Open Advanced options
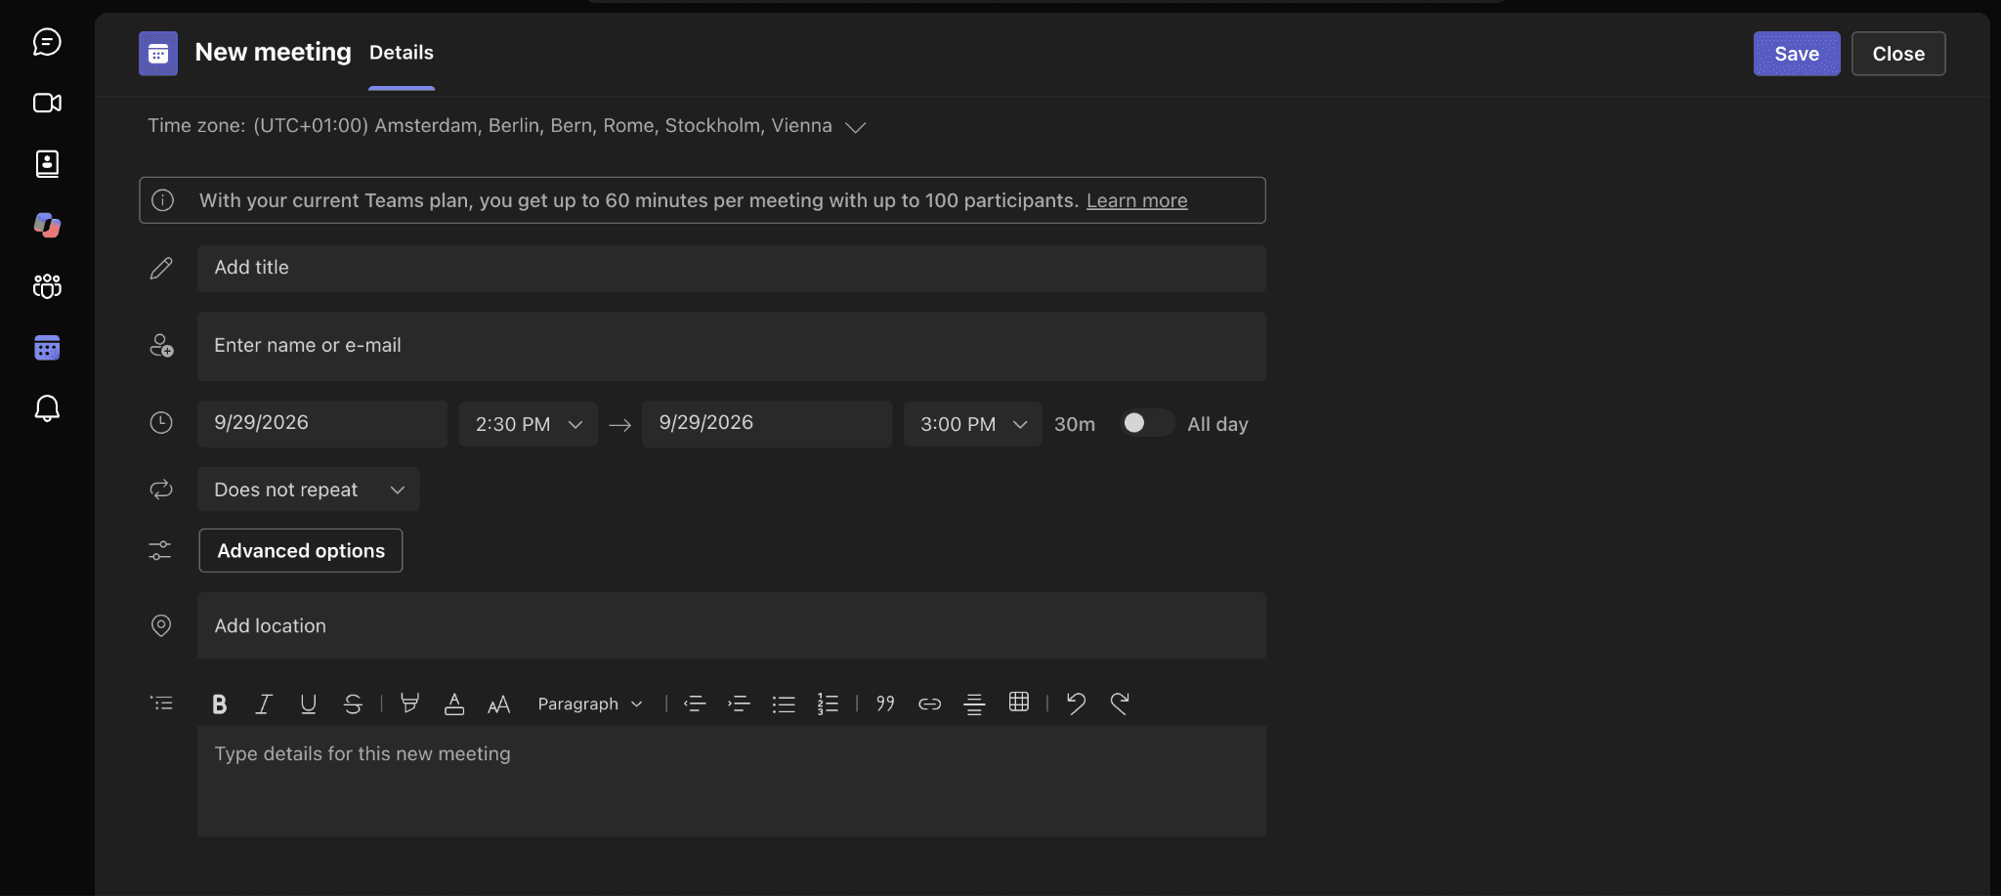This screenshot has width=2001, height=896. pos(301,551)
